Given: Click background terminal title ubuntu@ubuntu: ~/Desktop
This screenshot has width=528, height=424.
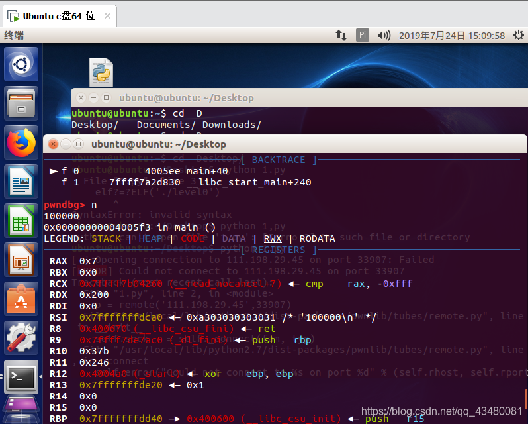Looking at the screenshot, I should pyautogui.click(x=187, y=98).
